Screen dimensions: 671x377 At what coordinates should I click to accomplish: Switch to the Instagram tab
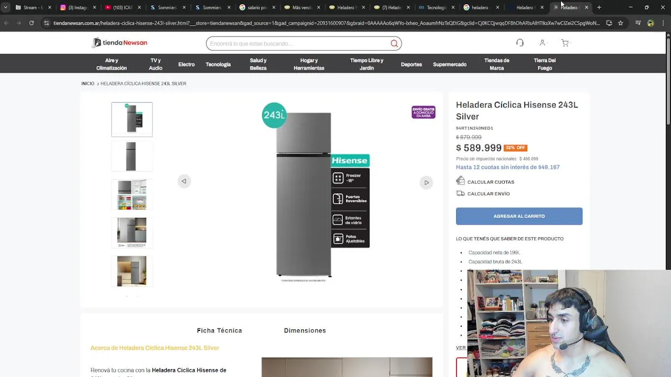(x=77, y=7)
